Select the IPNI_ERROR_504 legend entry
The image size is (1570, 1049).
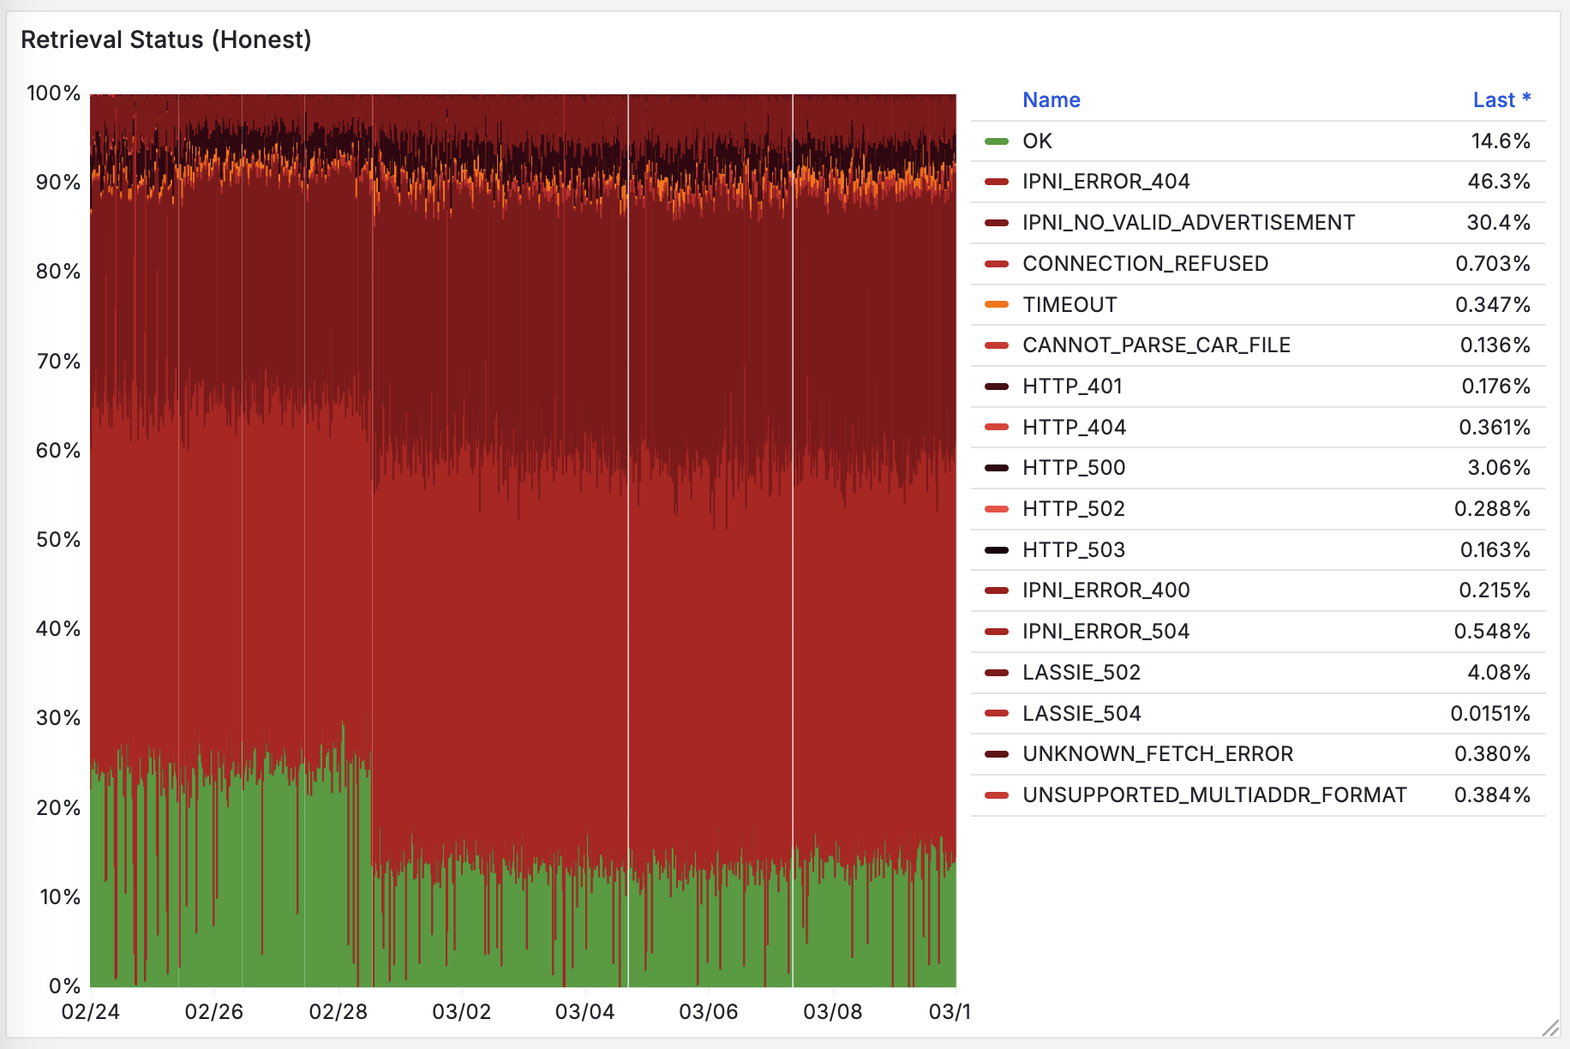pos(1106,632)
